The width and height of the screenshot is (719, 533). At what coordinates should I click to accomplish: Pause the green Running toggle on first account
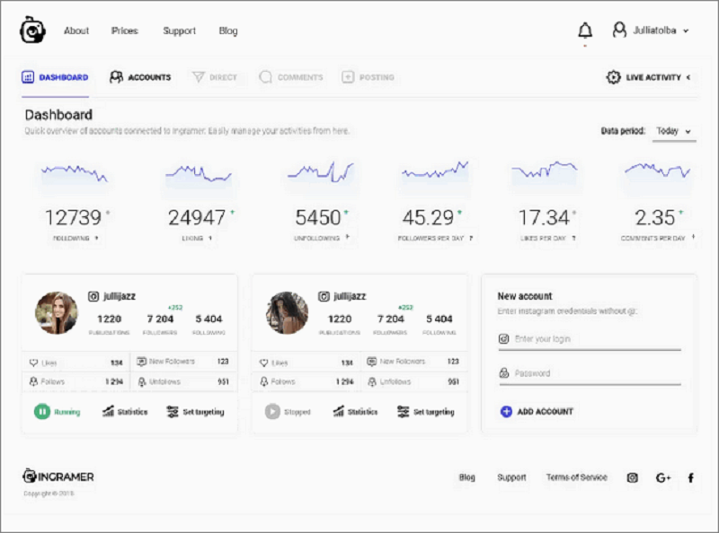pyautogui.click(x=41, y=412)
